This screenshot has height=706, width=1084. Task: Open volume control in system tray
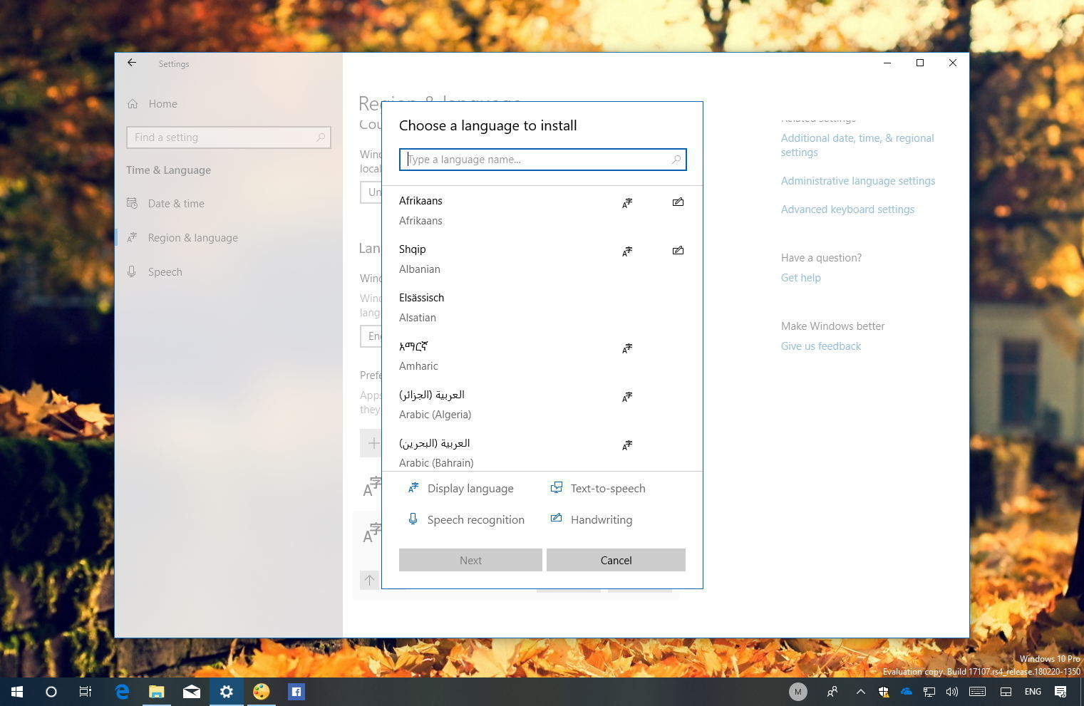coord(951,692)
